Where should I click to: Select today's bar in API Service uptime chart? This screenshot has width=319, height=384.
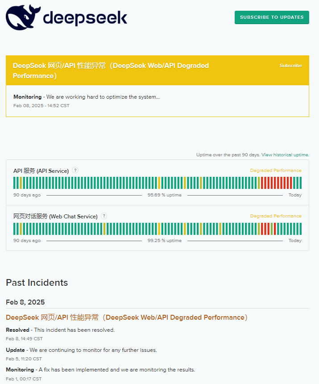[300, 183]
